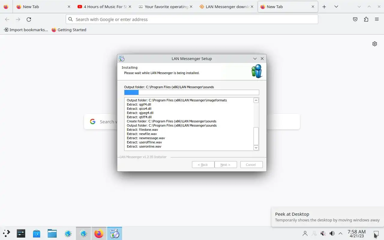Select log line Extract: filedone.wav
The image size is (384, 240).
(x=142, y=130)
